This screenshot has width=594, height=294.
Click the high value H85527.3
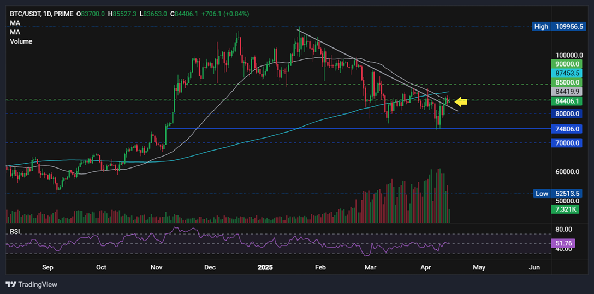tap(122, 14)
